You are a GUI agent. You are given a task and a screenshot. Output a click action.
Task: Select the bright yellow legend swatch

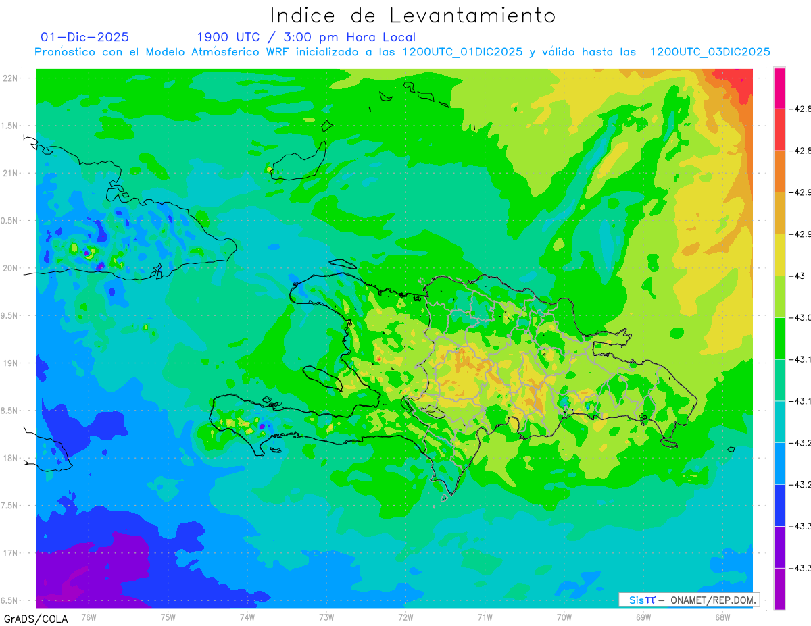click(779, 255)
